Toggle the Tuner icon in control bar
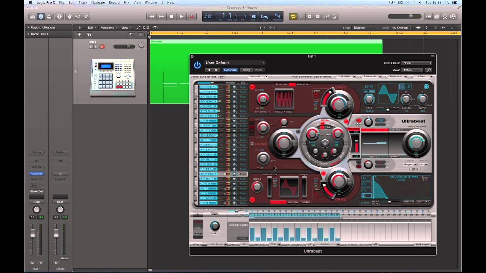This screenshot has height=273, width=486. pos(301,17)
